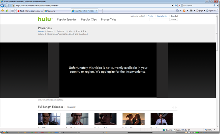Switch to the Welcome tab
This screenshot has width=220, height=134.
(57, 11)
